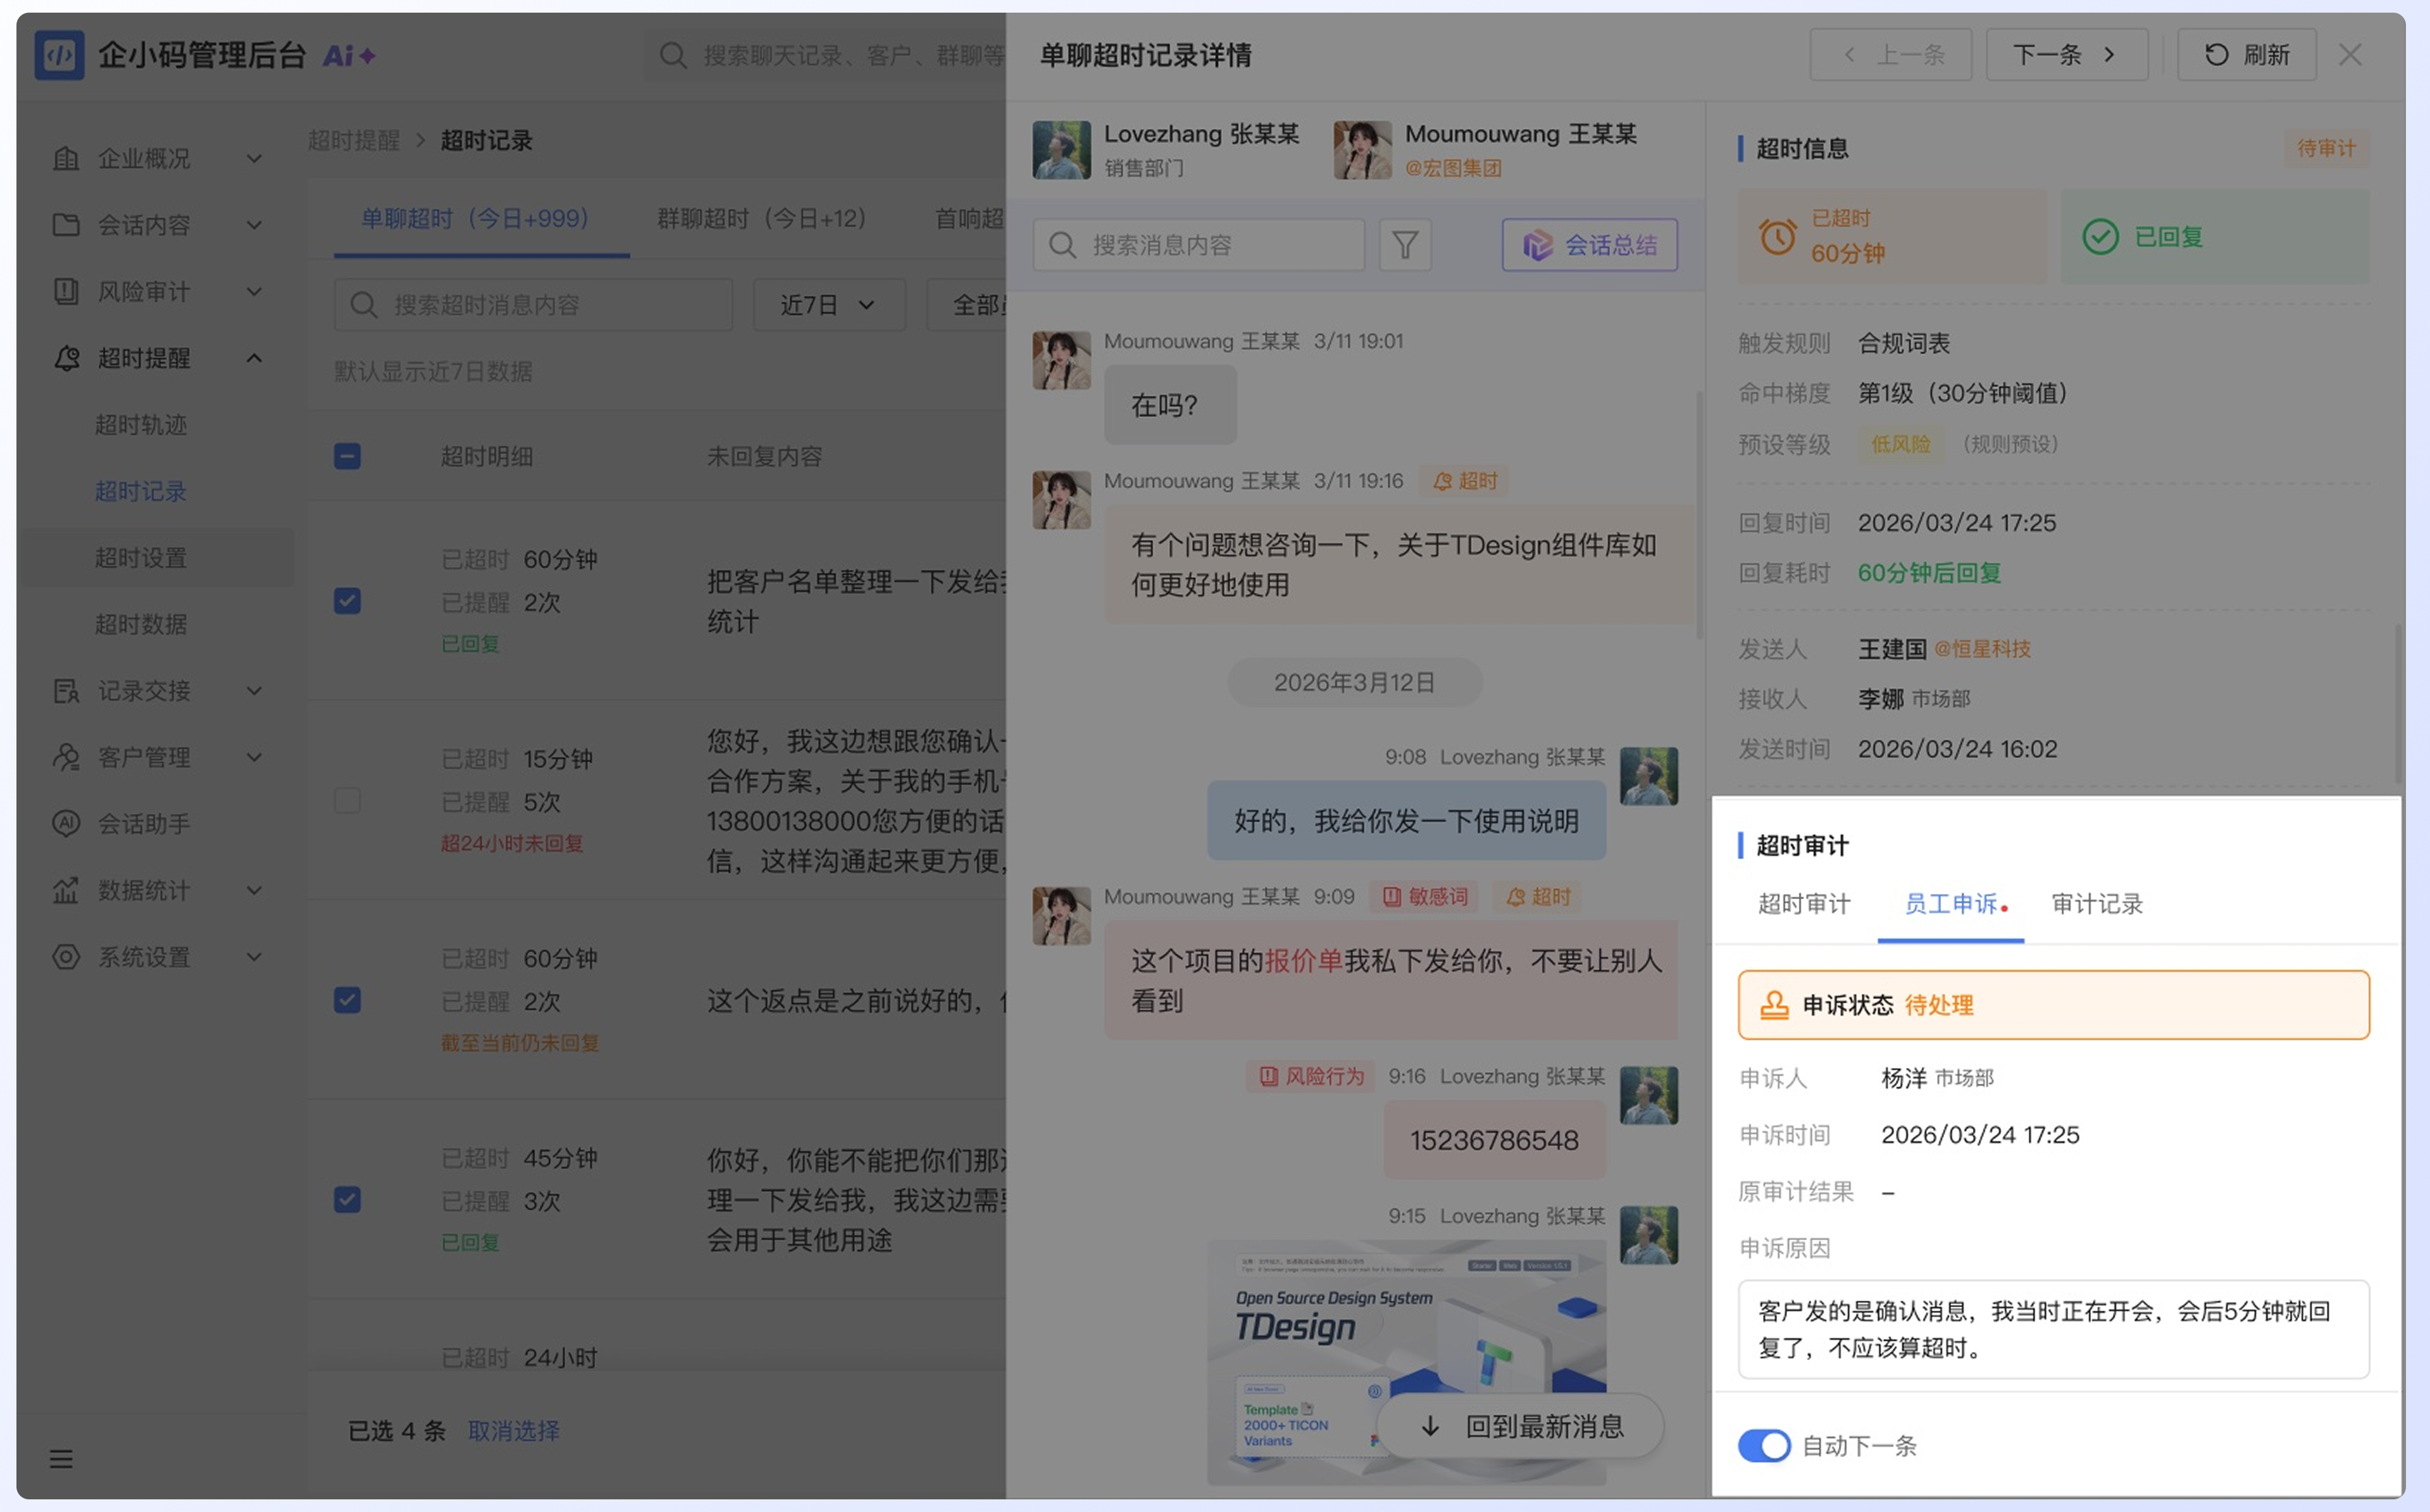Expand the 系统设置 menu chevron
Screen dimensions: 2430x1512
254,957
